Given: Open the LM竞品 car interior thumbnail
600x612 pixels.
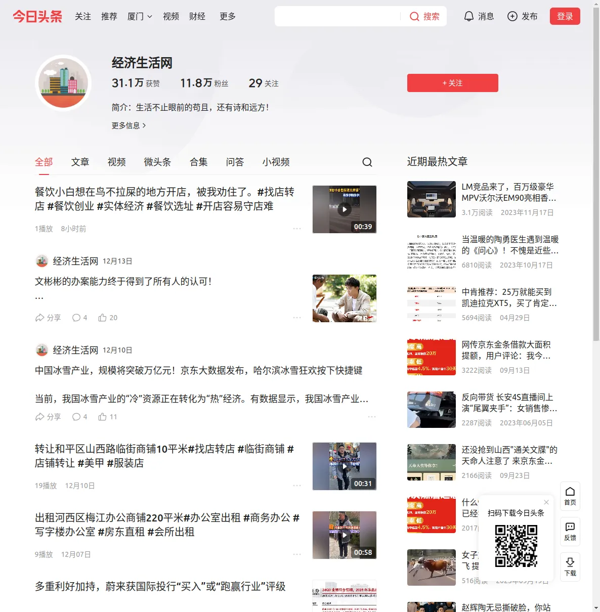Looking at the screenshot, I should (x=432, y=199).
